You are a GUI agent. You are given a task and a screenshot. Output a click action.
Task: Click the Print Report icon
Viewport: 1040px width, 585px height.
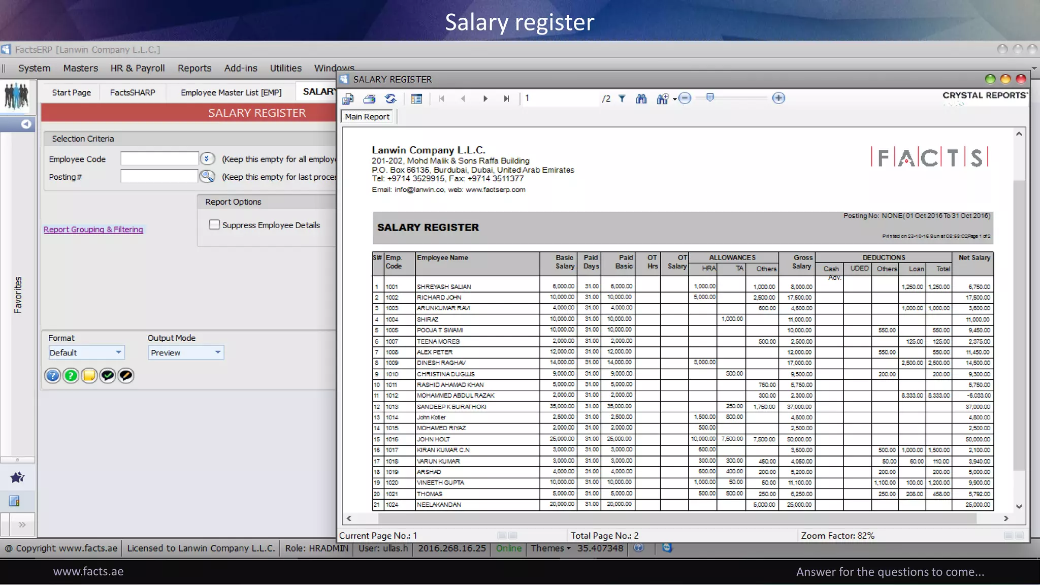tap(369, 99)
